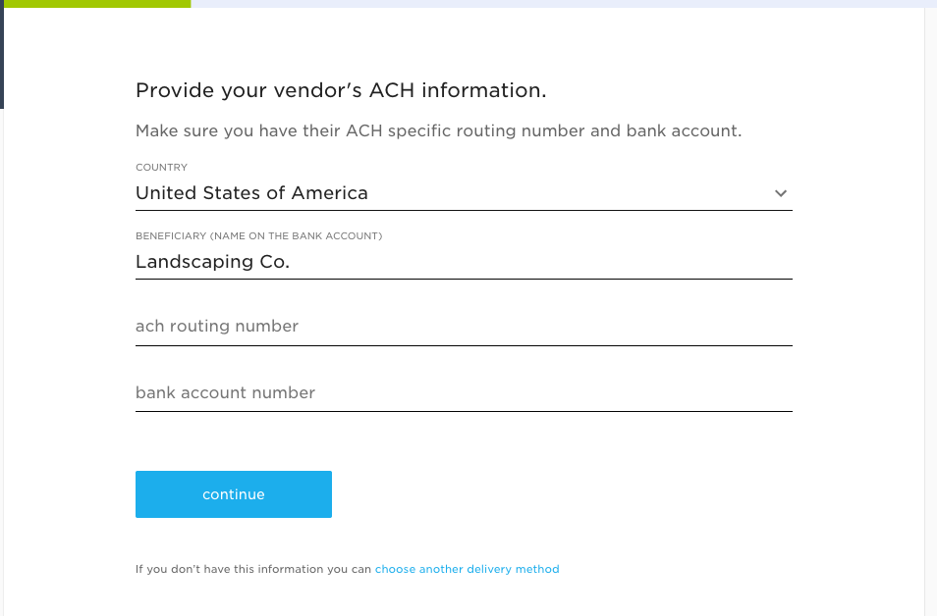This screenshot has width=937, height=616.
Task: Click the unfilled light portion of progress bar
Action: pos(564,4)
